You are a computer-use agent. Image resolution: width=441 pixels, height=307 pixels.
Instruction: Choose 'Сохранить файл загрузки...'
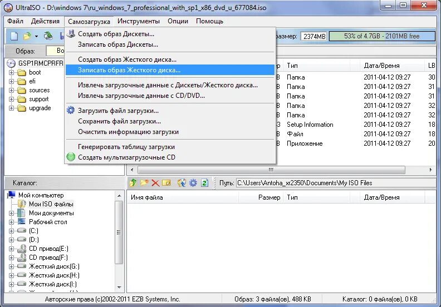(x=170, y=121)
